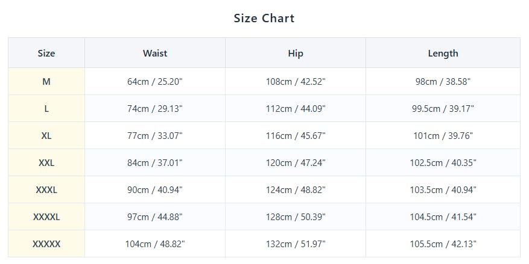Click the XXXL size row label
Viewport: 529px width, 264px height.
[46, 189]
